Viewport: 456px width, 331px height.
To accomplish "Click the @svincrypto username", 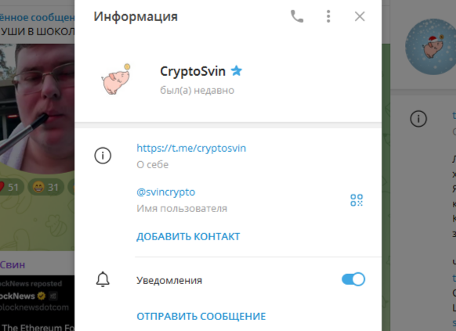I will [166, 192].
